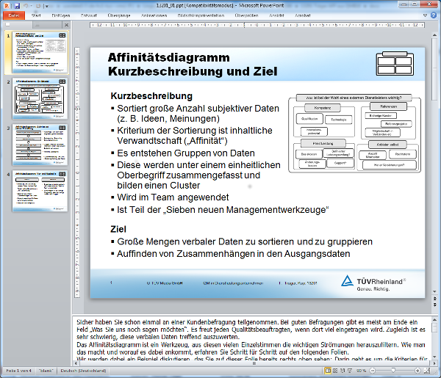441x378 pixels.
Task: Open the Entwurf ribbon tab
Action: point(90,14)
